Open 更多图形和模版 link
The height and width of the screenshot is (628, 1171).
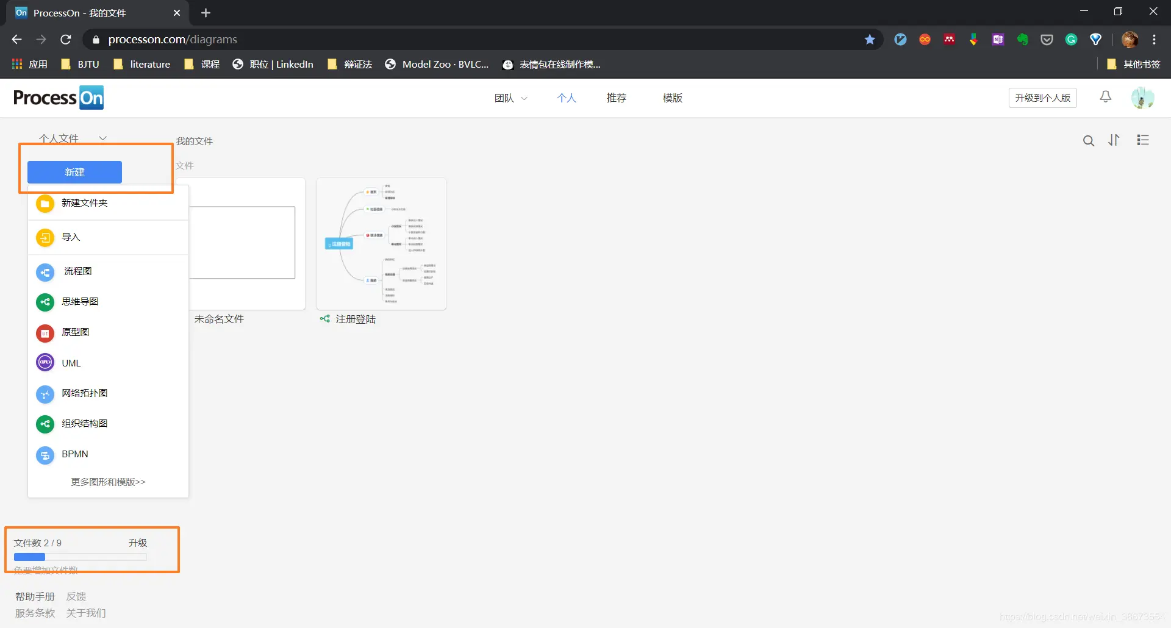108,482
